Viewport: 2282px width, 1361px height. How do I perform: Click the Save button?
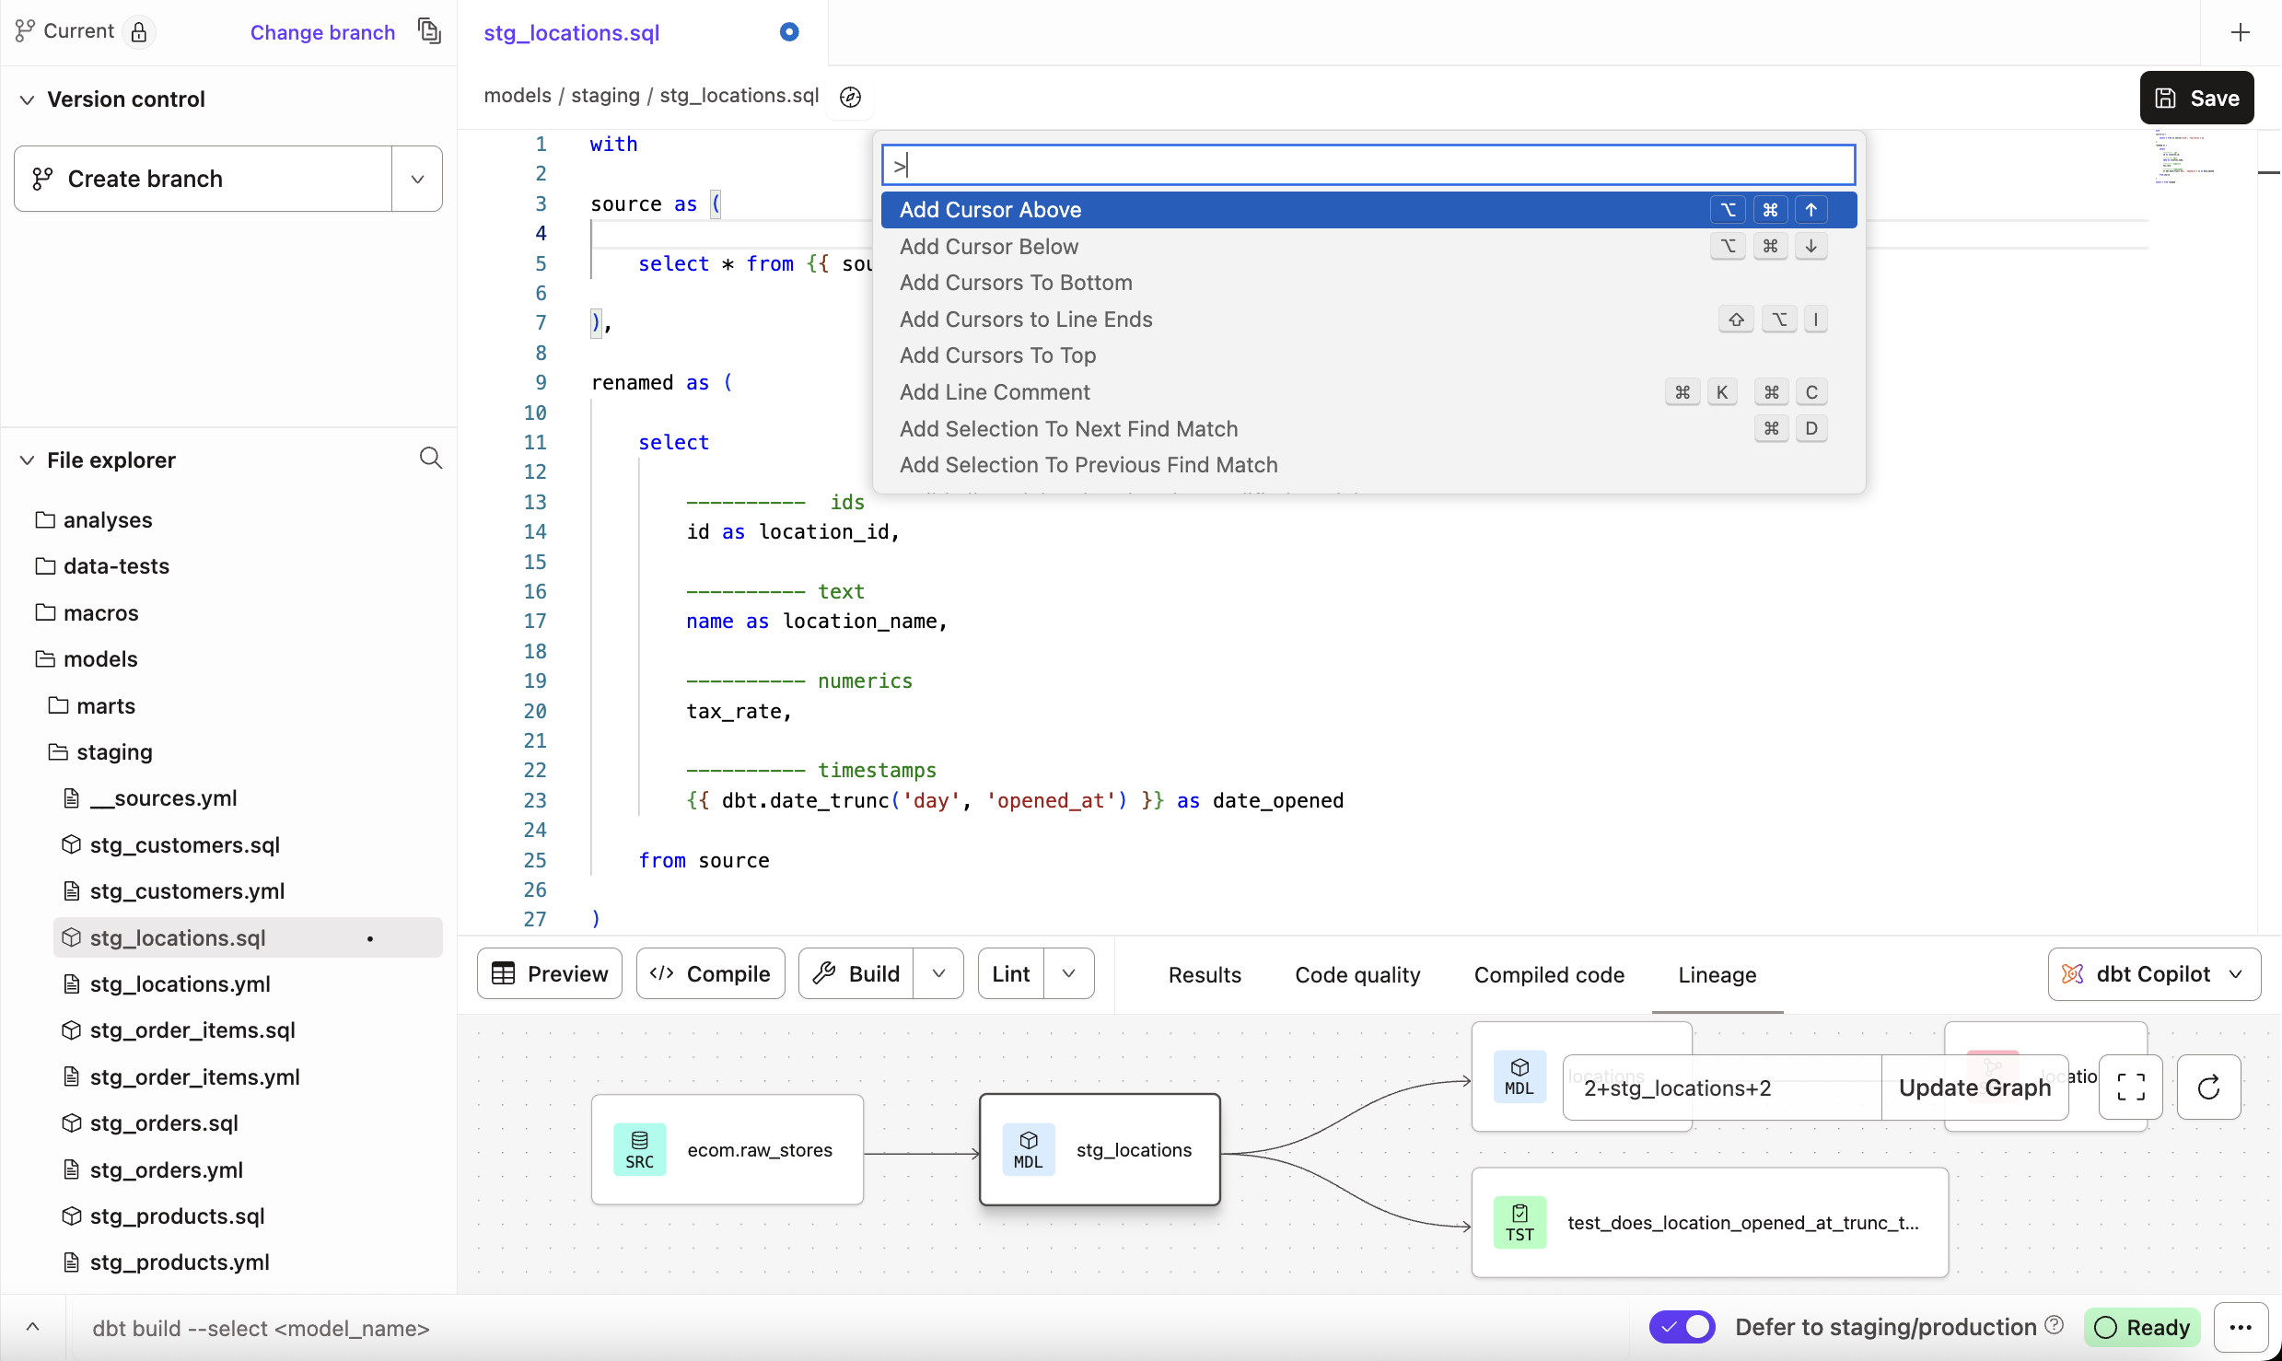click(x=2197, y=98)
